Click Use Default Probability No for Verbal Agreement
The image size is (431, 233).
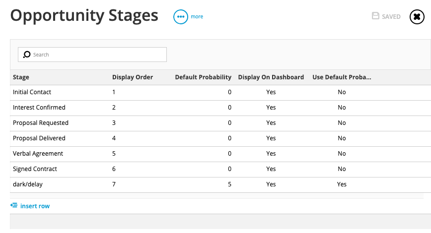(342, 153)
